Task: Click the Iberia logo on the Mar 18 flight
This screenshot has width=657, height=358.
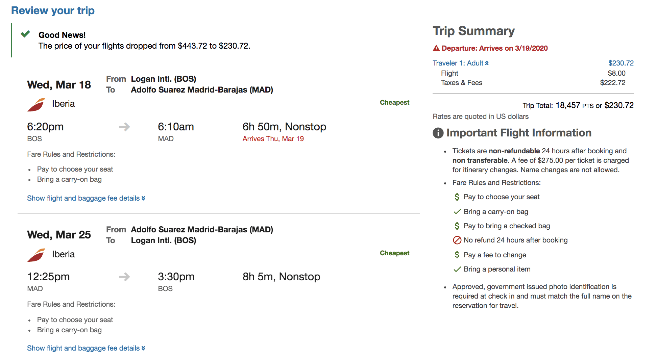Action: pos(36,105)
